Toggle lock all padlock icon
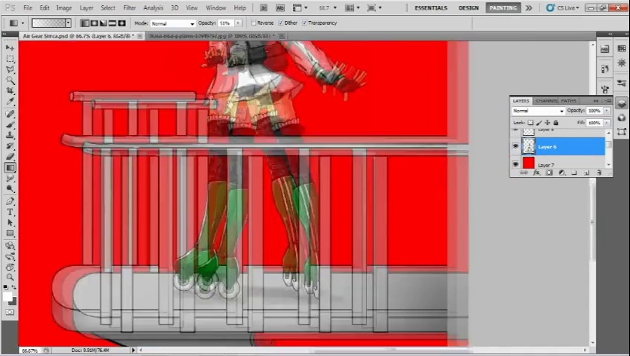This screenshot has height=356, width=630. (556, 123)
